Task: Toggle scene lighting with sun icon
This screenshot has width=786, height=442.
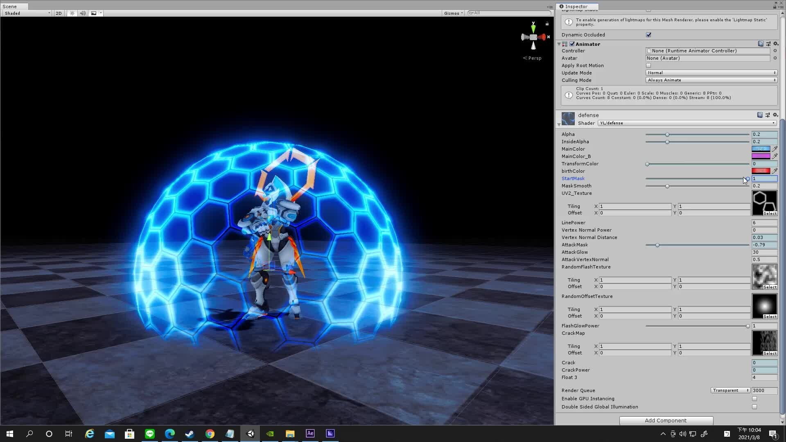Action: (72, 13)
